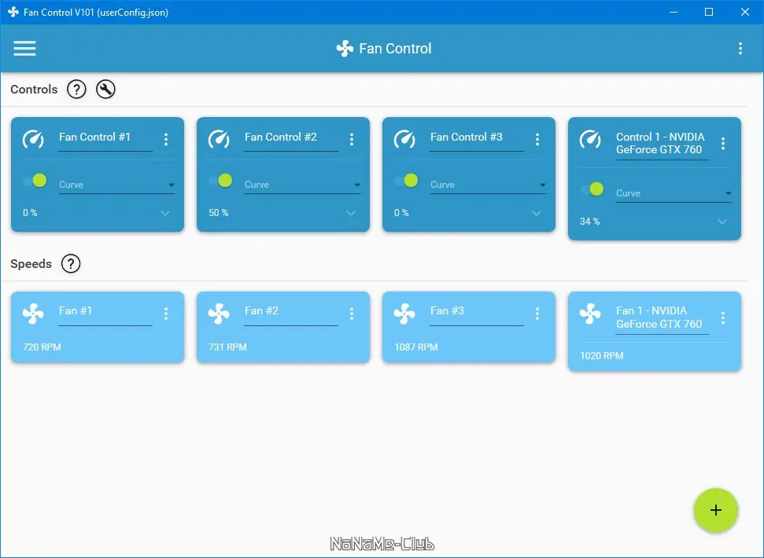This screenshot has height=558, width=764.
Task: Click the Controls help question icon
Action: point(76,89)
